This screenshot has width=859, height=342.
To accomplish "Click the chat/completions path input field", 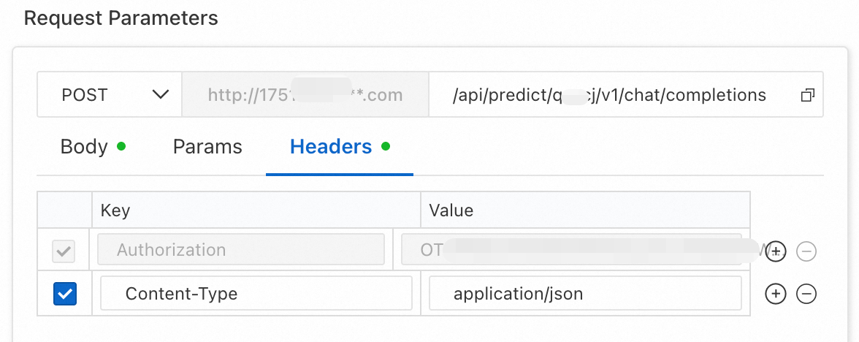I will point(610,95).
